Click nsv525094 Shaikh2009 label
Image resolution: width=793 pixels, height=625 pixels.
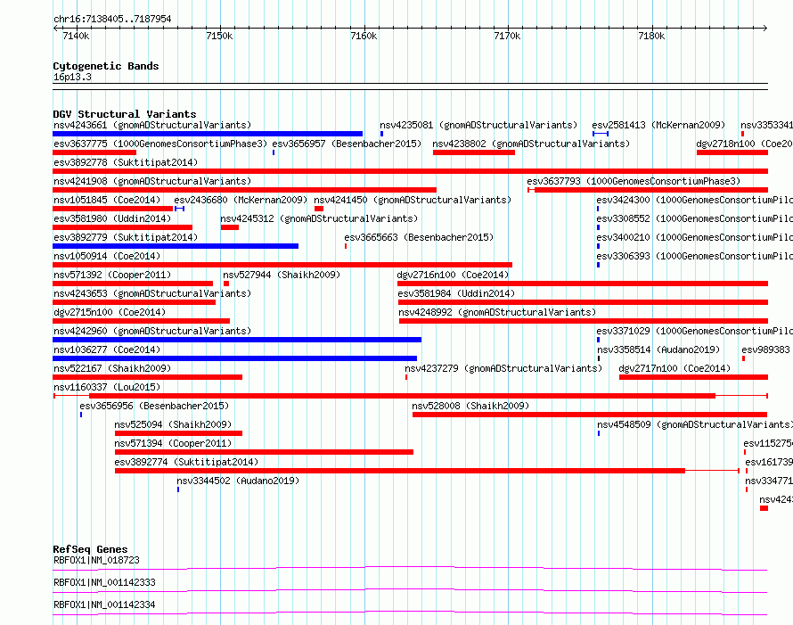coord(173,424)
